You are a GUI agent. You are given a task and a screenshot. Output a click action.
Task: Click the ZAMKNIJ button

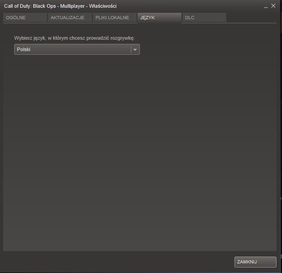(255, 262)
